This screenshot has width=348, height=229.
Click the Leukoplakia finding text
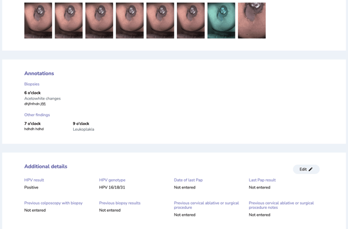point(84,129)
